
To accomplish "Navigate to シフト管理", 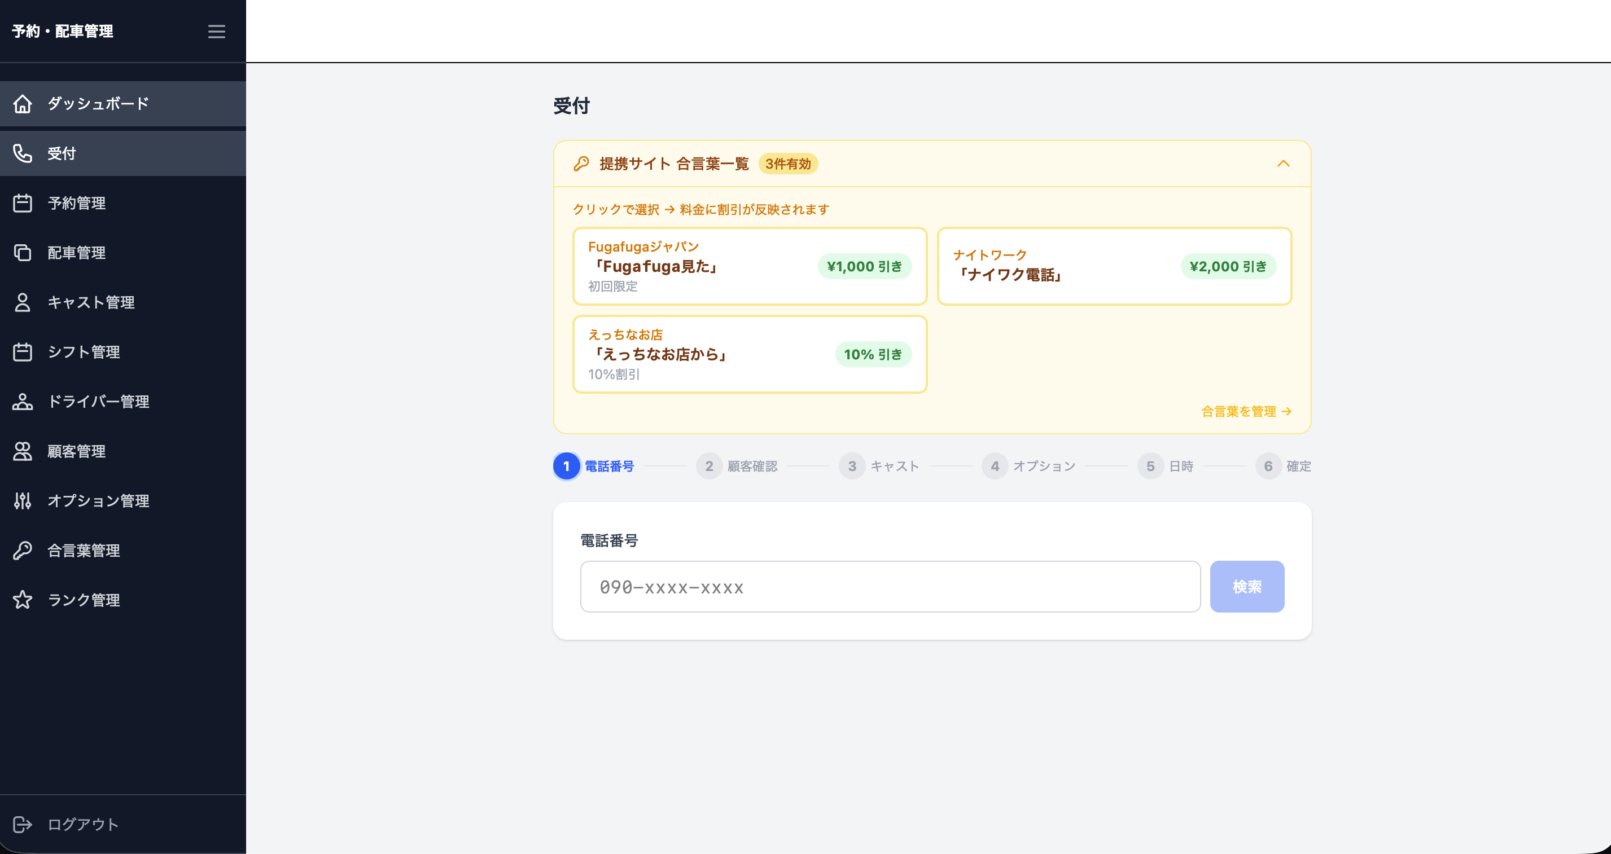I will pos(122,352).
